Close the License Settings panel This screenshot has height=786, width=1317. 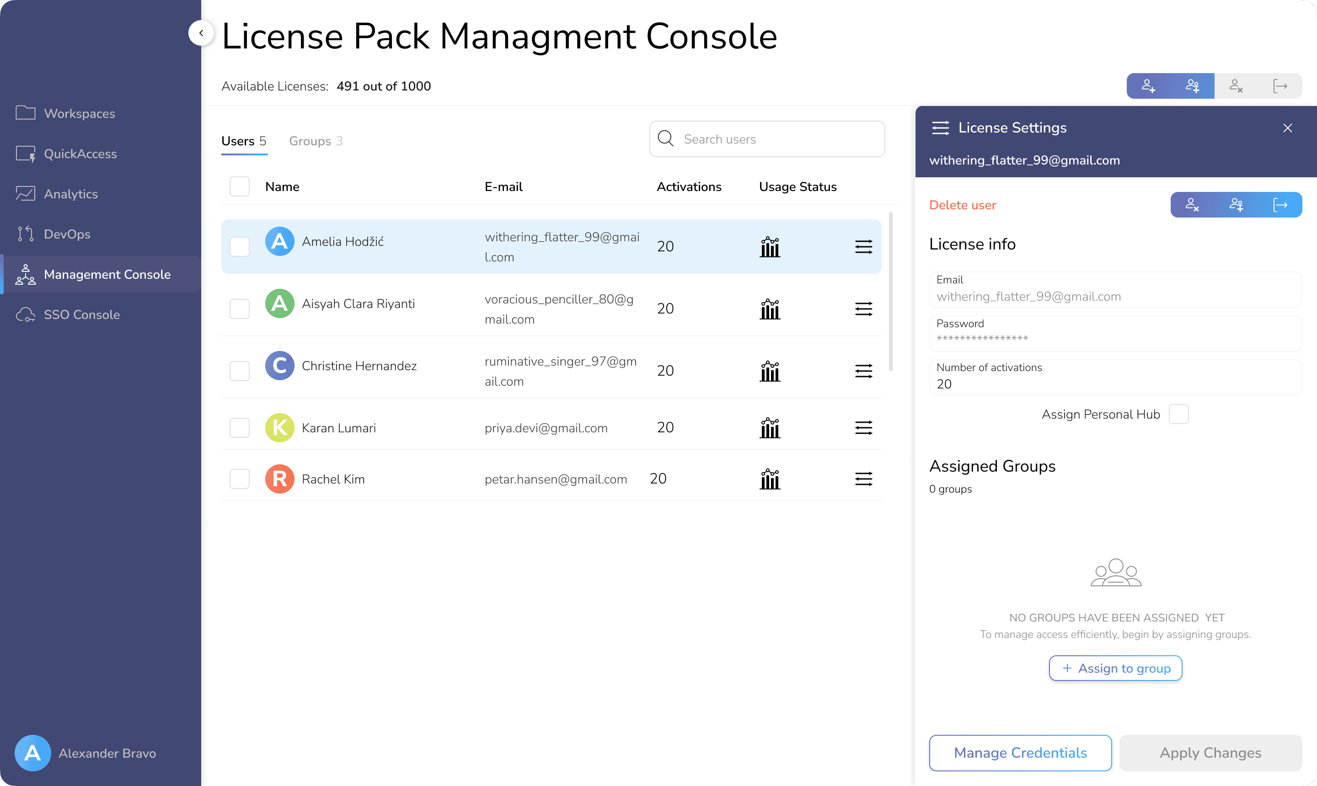1287,127
